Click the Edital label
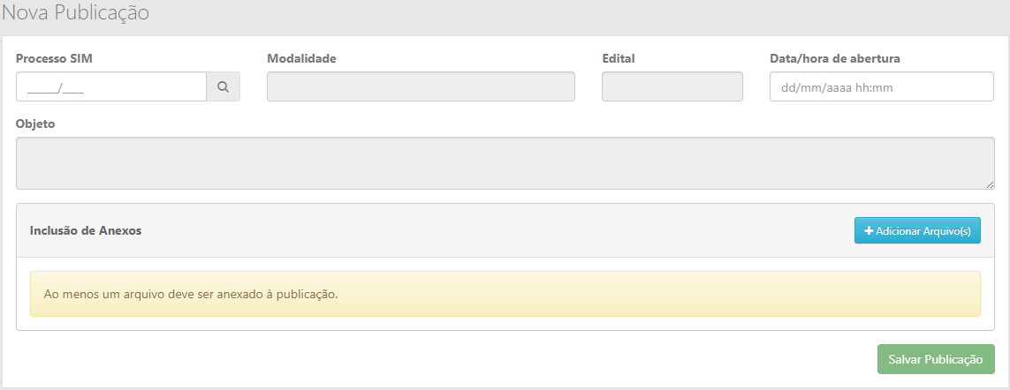This screenshot has height=390, width=1010. [619, 59]
